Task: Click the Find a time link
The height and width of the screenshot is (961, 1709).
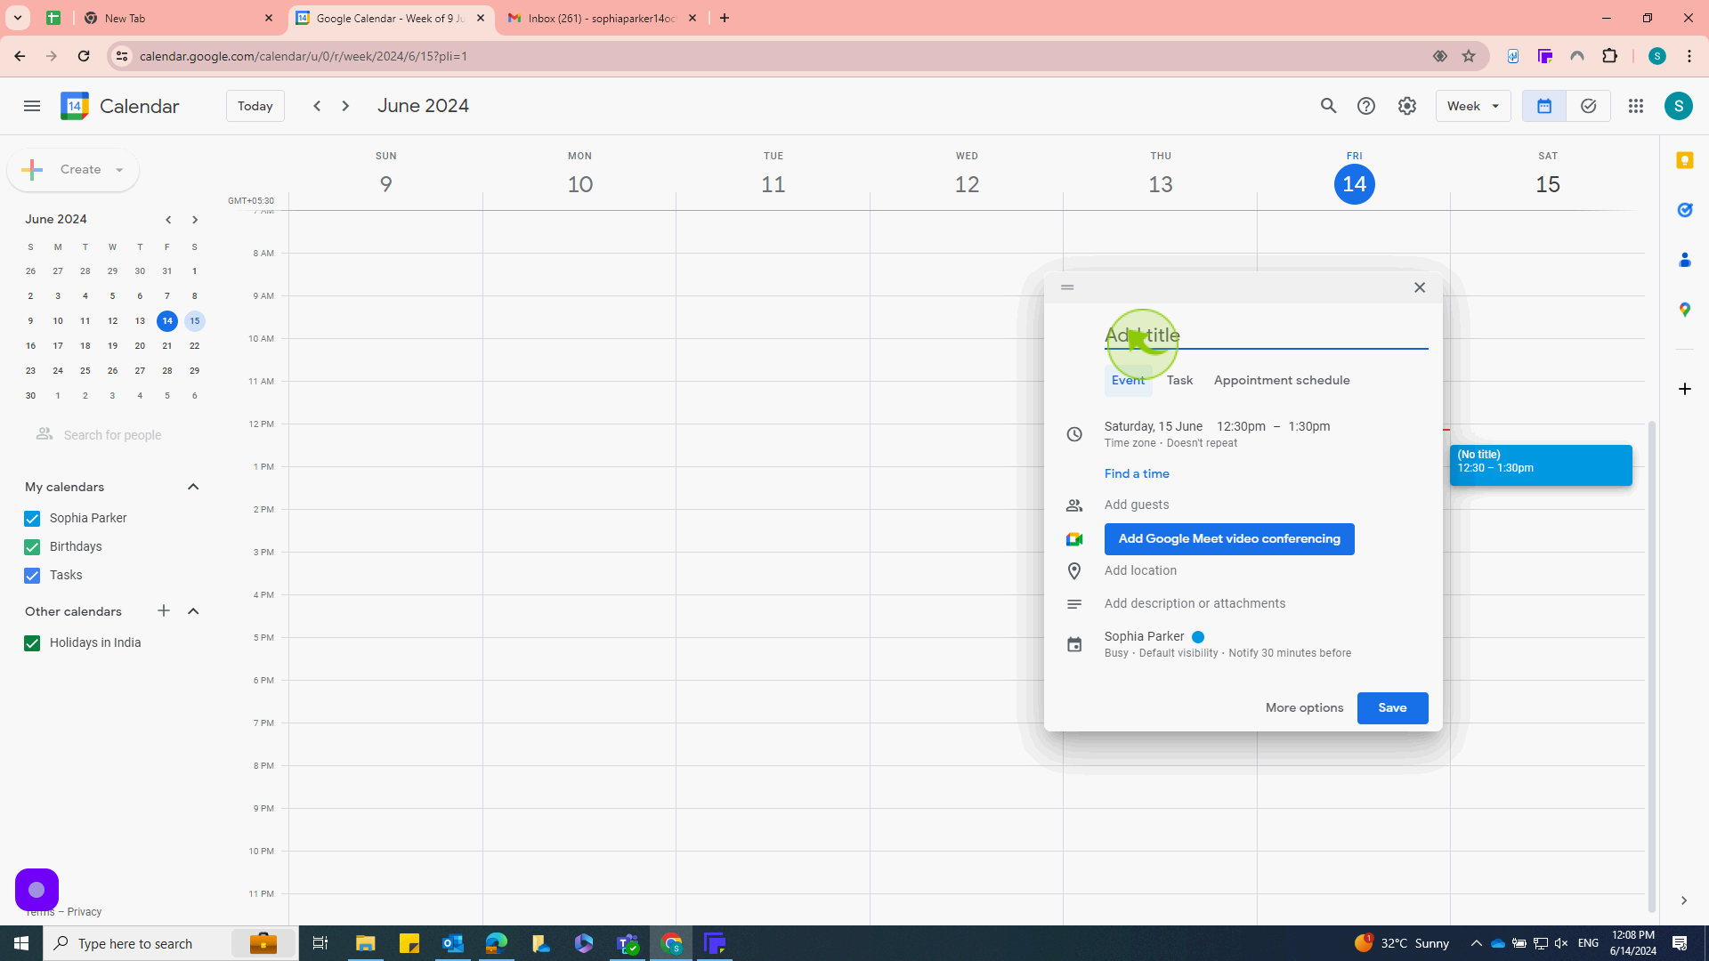Action: click(1136, 472)
